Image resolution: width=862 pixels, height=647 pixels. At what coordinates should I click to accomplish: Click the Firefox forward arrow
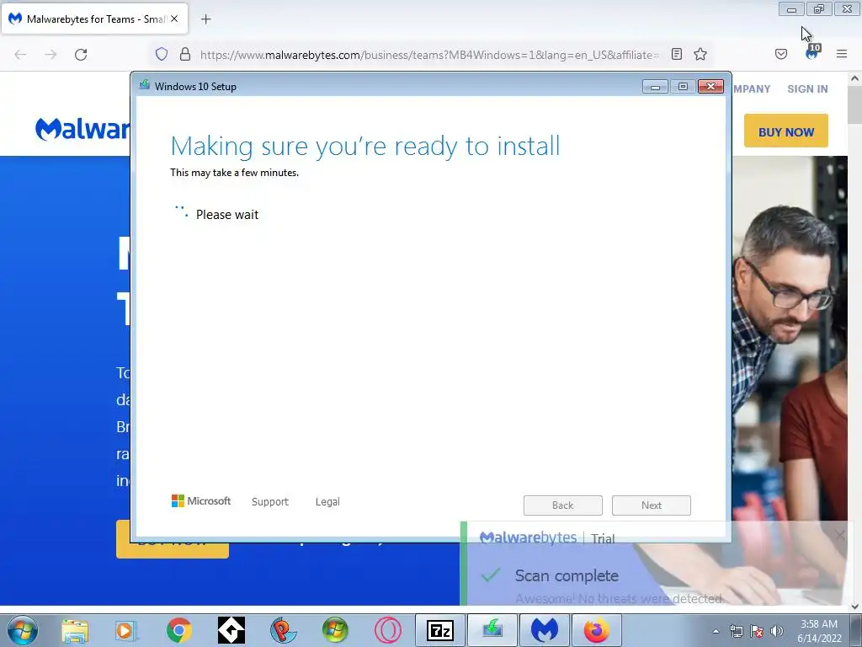tap(51, 55)
